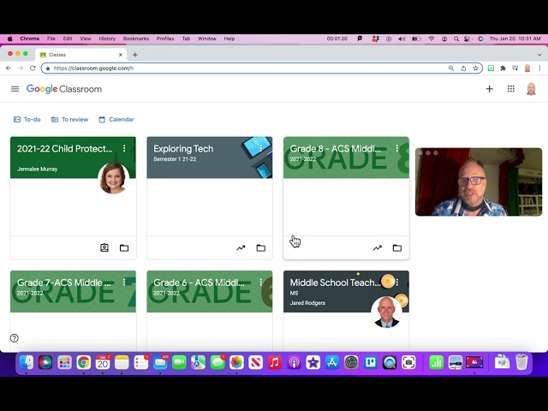Viewport: 548px width, 411px height.
Task: Click the webcam video overlay window
Action: 479,182
